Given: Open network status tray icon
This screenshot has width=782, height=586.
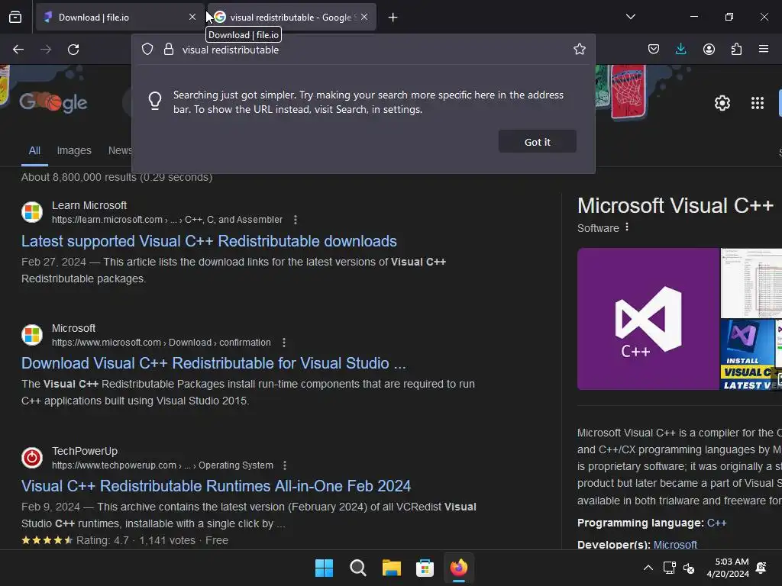Looking at the screenshot, I should click(669, 568).
